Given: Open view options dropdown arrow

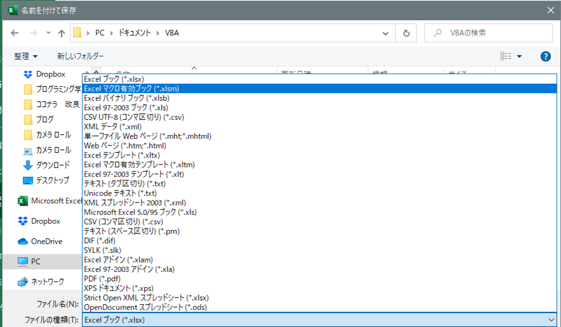Looking at the screenshot, I should pos(519,56).
